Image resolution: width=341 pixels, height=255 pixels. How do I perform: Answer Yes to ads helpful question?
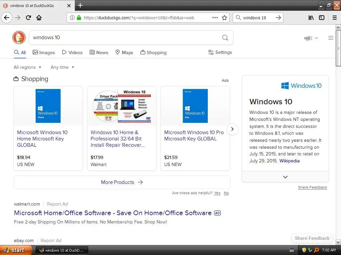tap(217, 193)
